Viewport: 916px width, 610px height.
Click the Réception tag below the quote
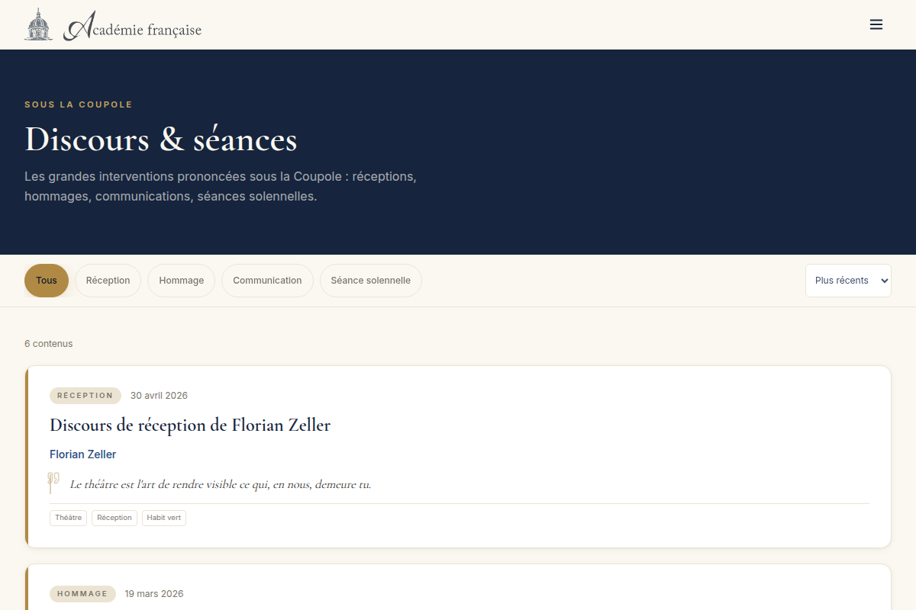pos(114,518)
